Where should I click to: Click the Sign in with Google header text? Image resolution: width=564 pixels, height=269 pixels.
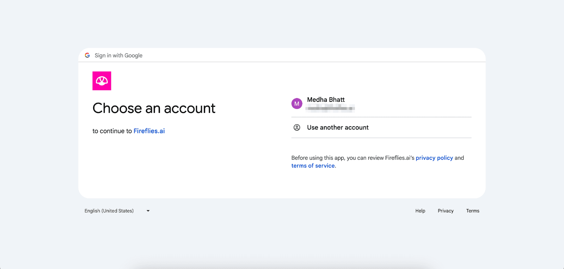coord(118,55)
